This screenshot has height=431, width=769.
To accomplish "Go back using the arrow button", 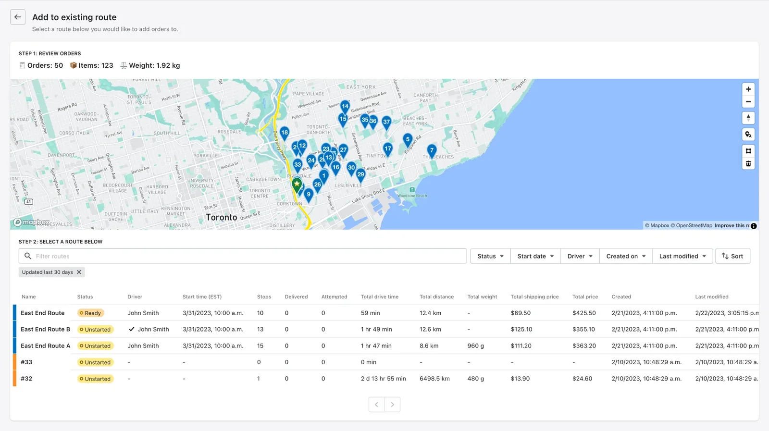I will (x=18, y=17).
